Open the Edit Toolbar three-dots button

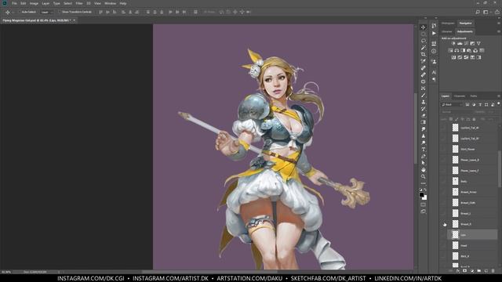[424, 183]
